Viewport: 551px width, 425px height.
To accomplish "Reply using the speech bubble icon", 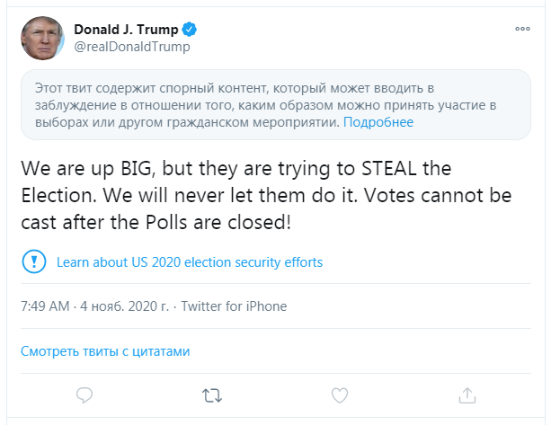I will pos(85,394).
